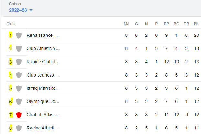
Task: Click the Renaissance club crest icon
Action: coord(19,35)
